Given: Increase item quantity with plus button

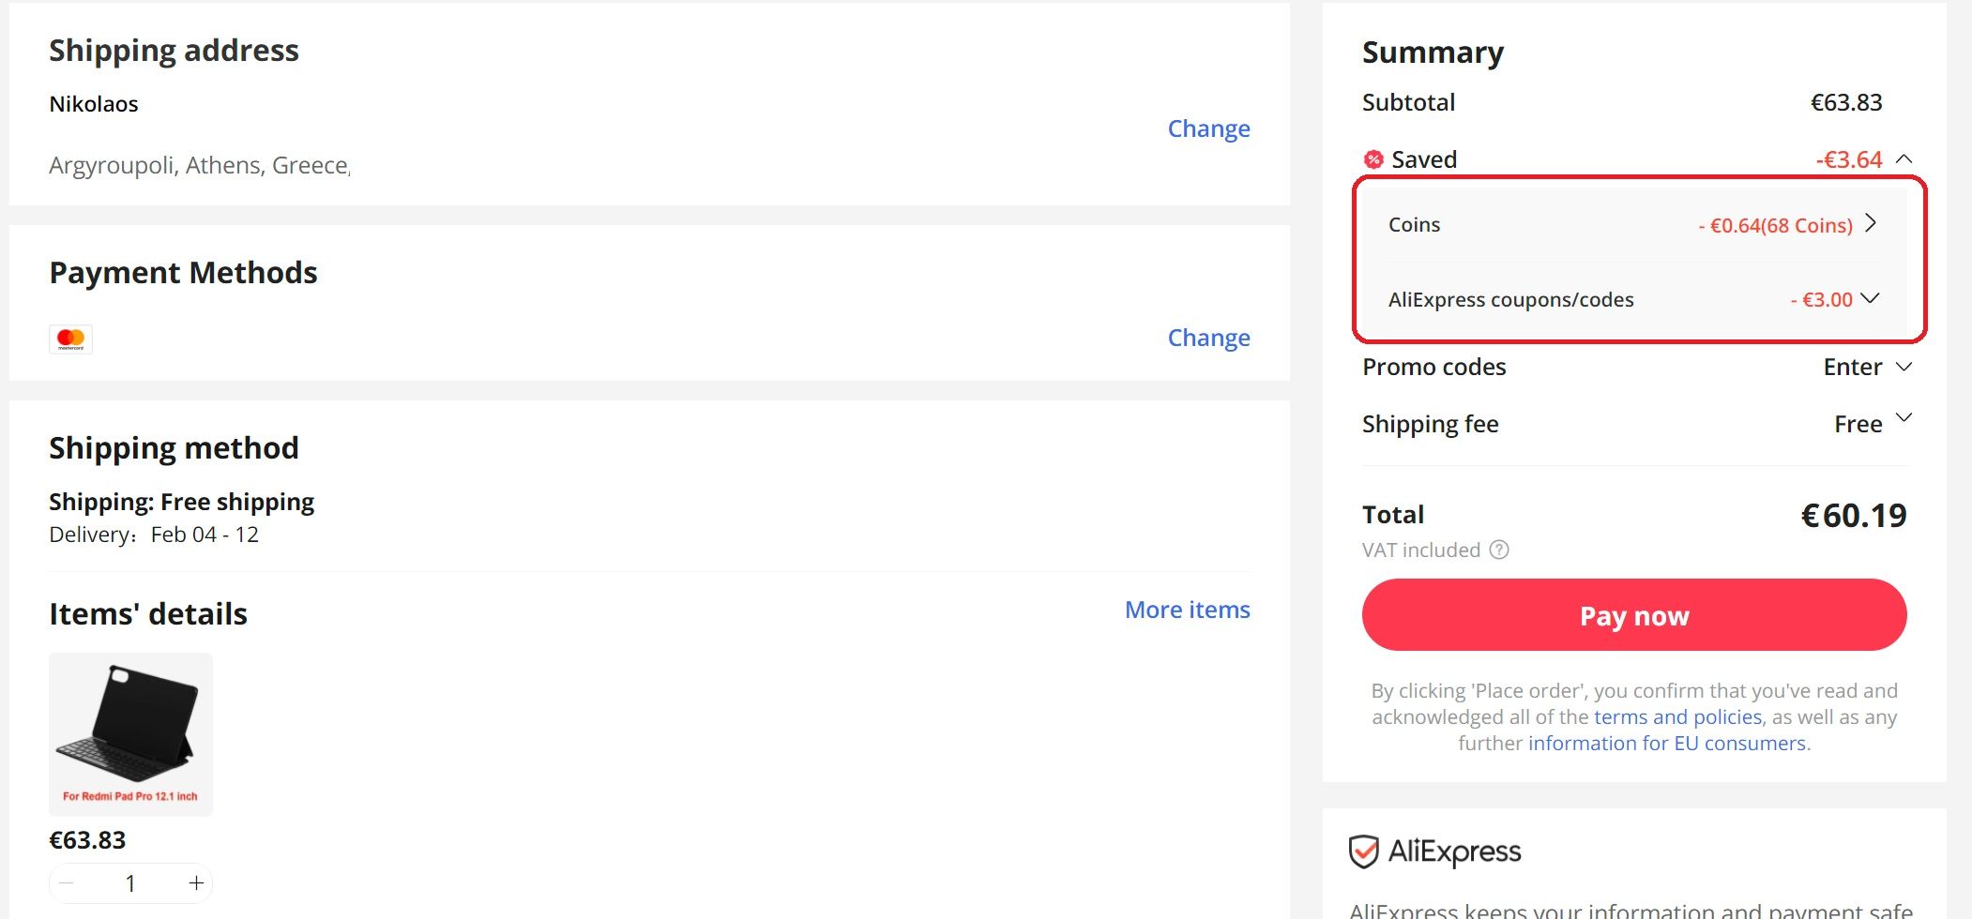Looking at the screenshot, I should 196,883.
